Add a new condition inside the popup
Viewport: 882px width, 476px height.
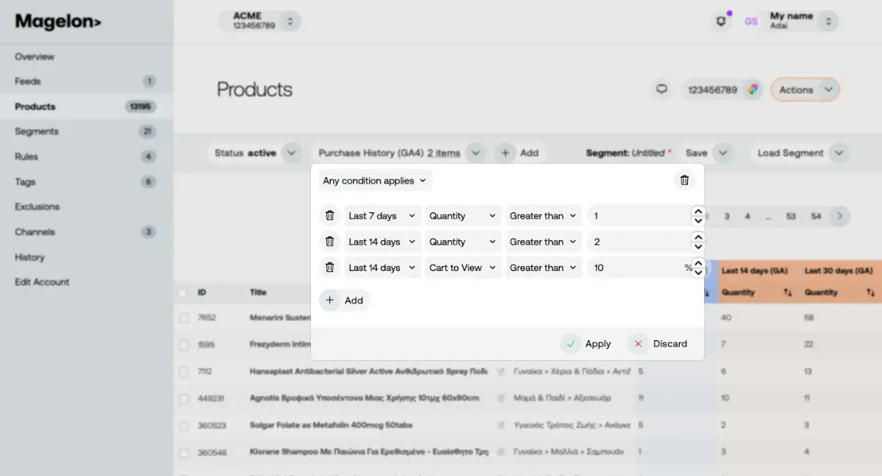pos(345,300)
